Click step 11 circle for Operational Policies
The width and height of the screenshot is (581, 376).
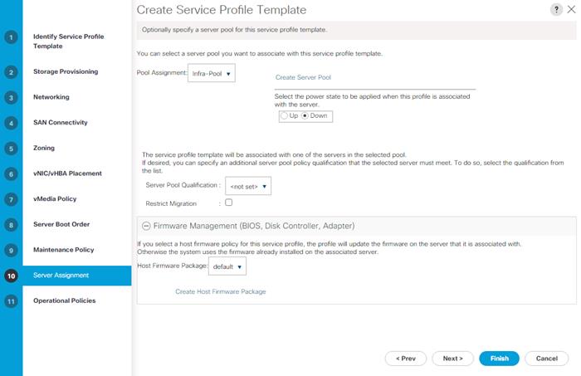click(11, 301)
